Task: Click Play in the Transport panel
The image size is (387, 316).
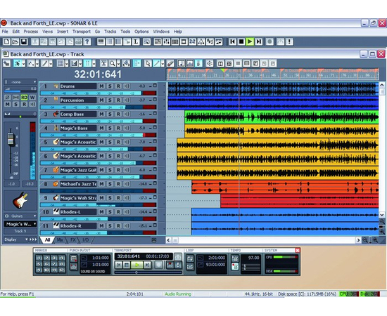Action: point(137,265)
